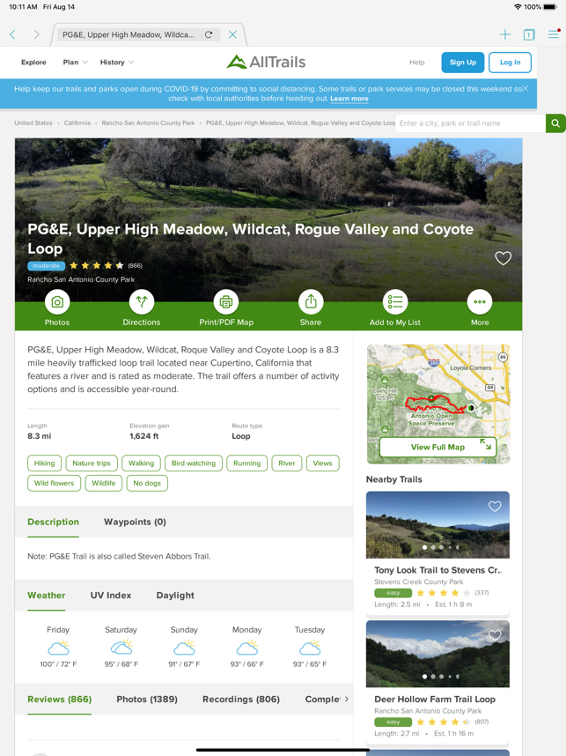Open the Photos (1389) tab
Viewport: 566px width, 756px height.
(x=147, y=699)
